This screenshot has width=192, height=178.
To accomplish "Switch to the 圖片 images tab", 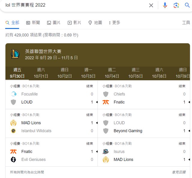I will tap(54, 23).
